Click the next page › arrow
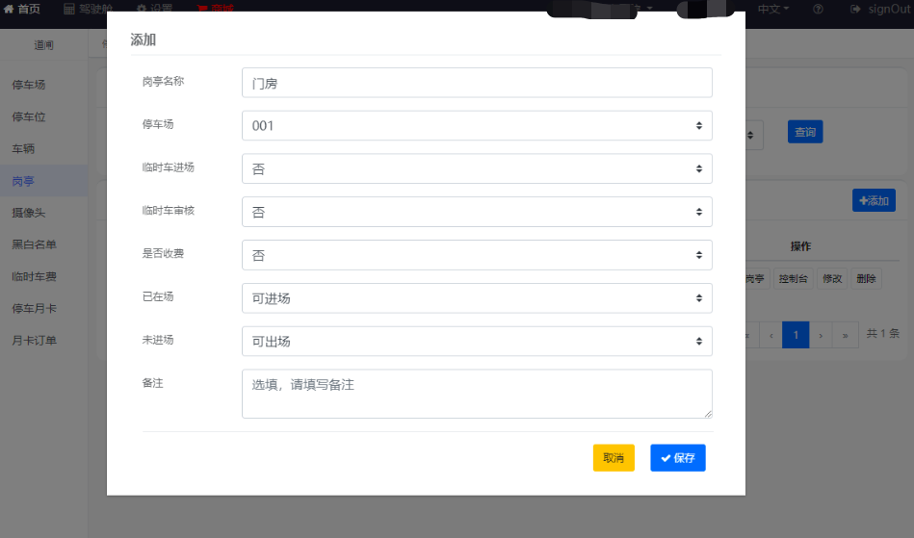The image size is (914, 538). tap(821, 335)
